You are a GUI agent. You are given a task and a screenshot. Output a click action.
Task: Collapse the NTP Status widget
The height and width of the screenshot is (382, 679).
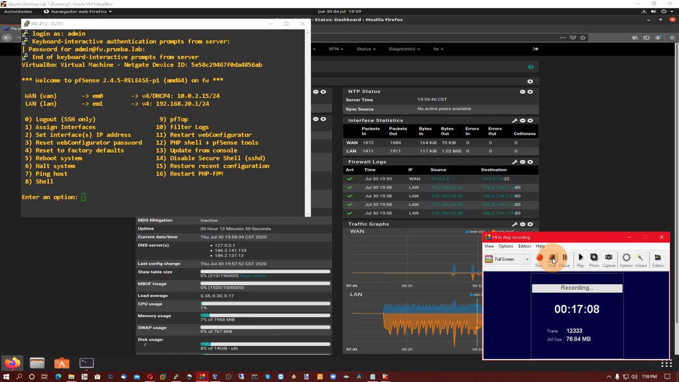click(523, 92)
